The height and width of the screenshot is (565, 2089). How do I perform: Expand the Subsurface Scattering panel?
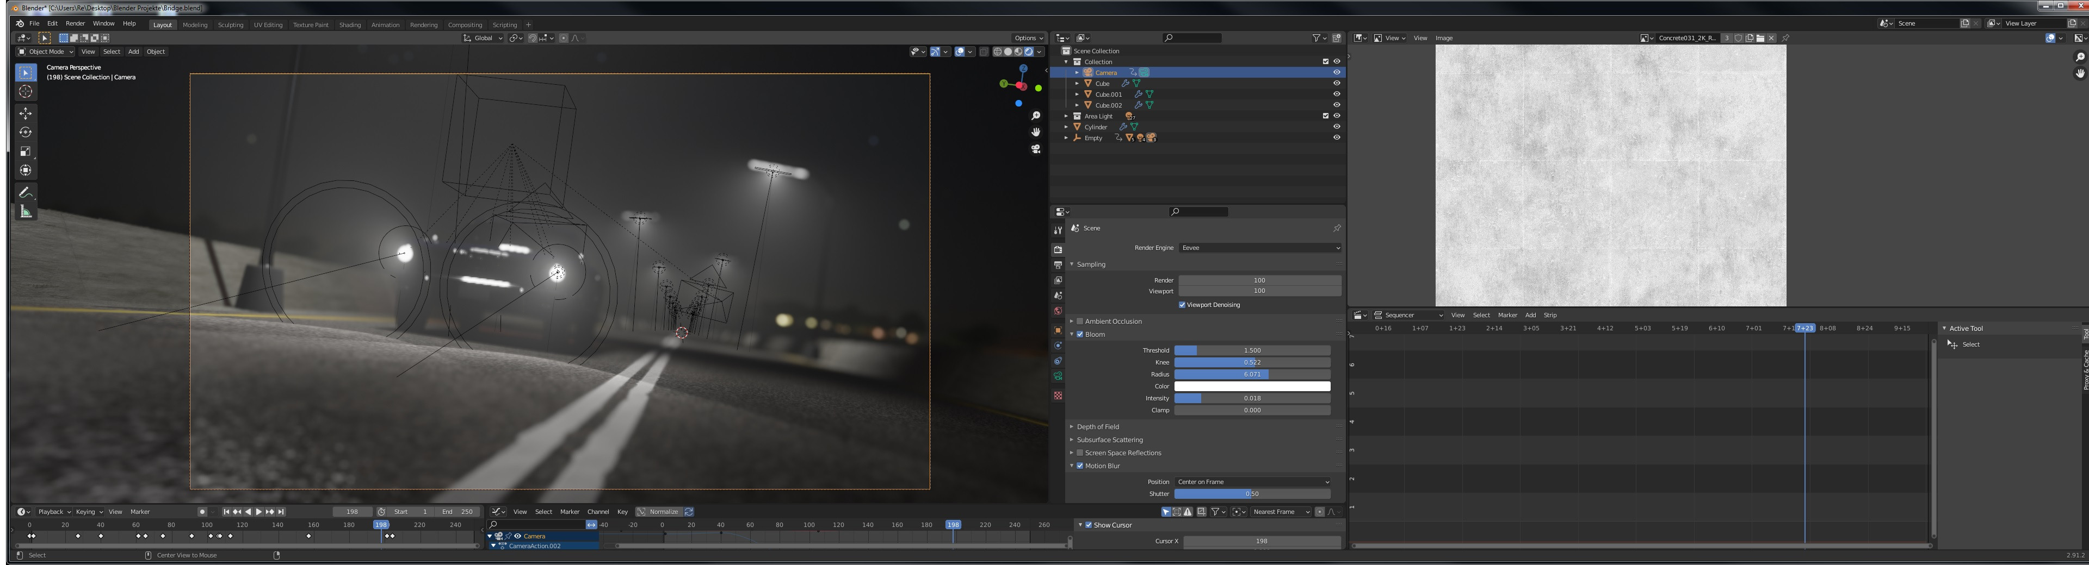coord(1109,441)
